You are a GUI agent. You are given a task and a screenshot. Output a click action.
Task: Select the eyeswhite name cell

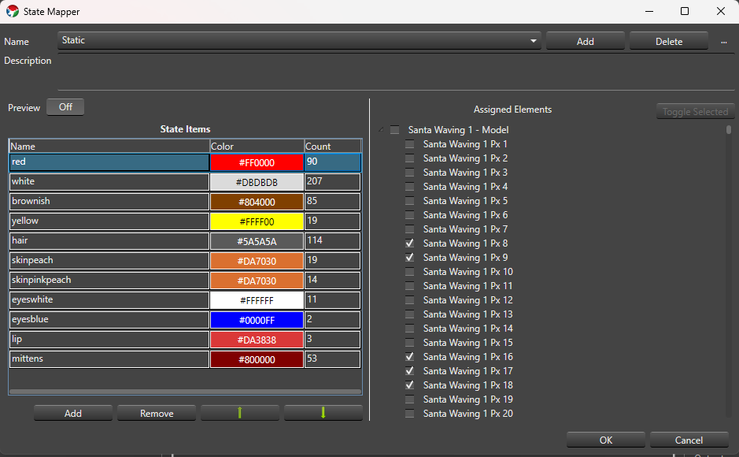point(109,300)
